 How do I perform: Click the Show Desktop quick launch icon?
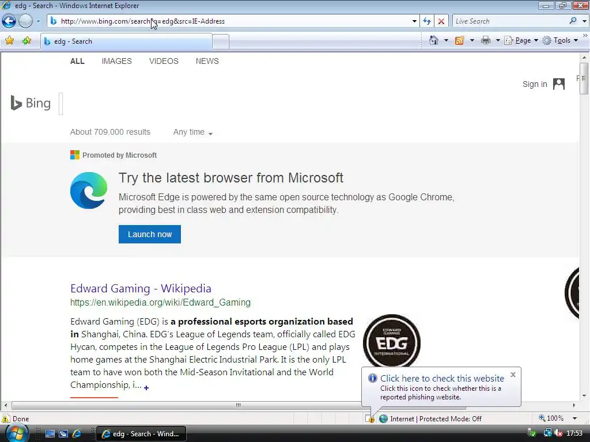[50, 434]
